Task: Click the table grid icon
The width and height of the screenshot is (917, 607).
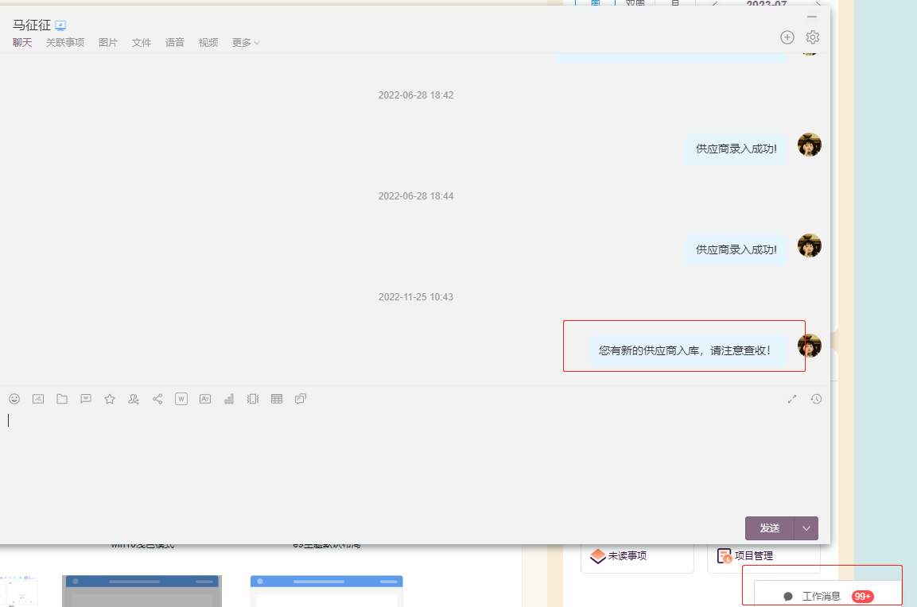Action: 277,399
